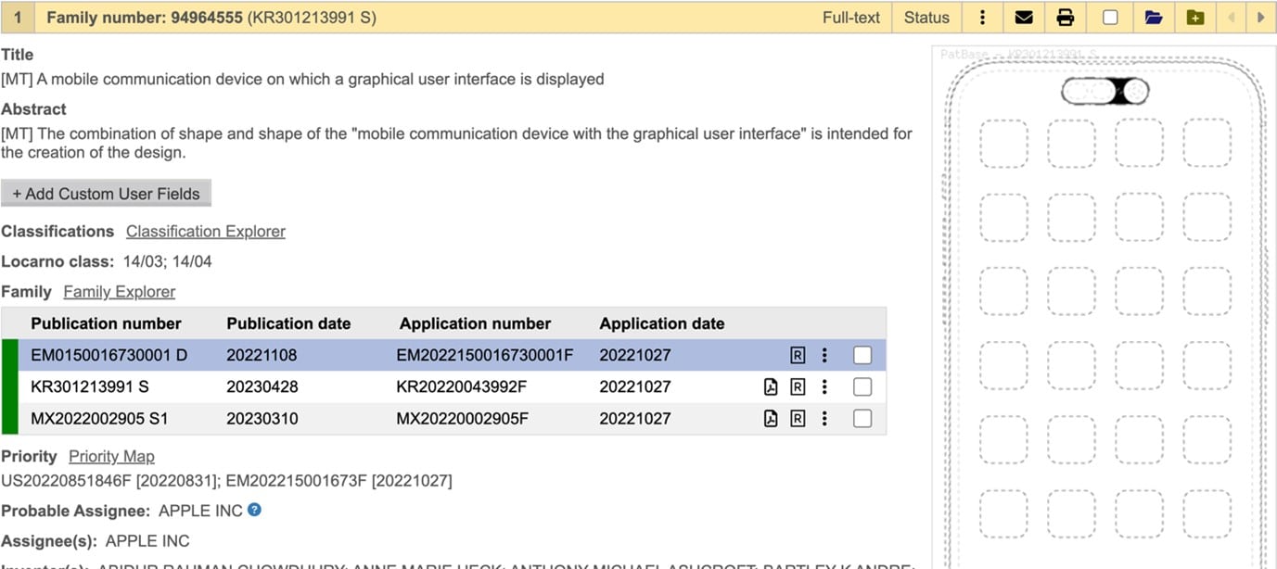The height and width of the screenshot is (569, 1277).
Task: Click Add Custom User Fields button
Action: [107, 194]
